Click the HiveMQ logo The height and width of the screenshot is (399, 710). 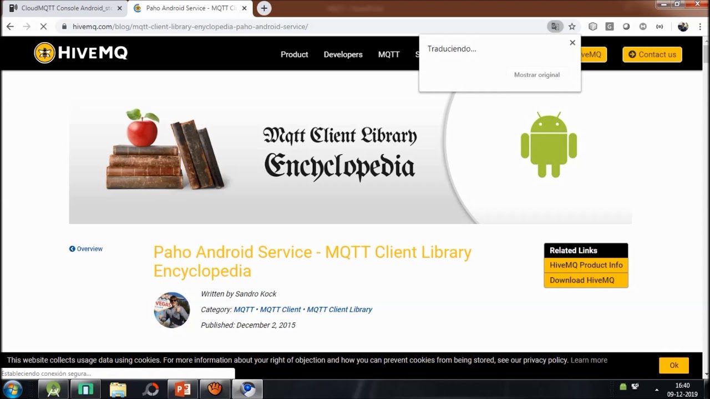click(x=81, y=53)
